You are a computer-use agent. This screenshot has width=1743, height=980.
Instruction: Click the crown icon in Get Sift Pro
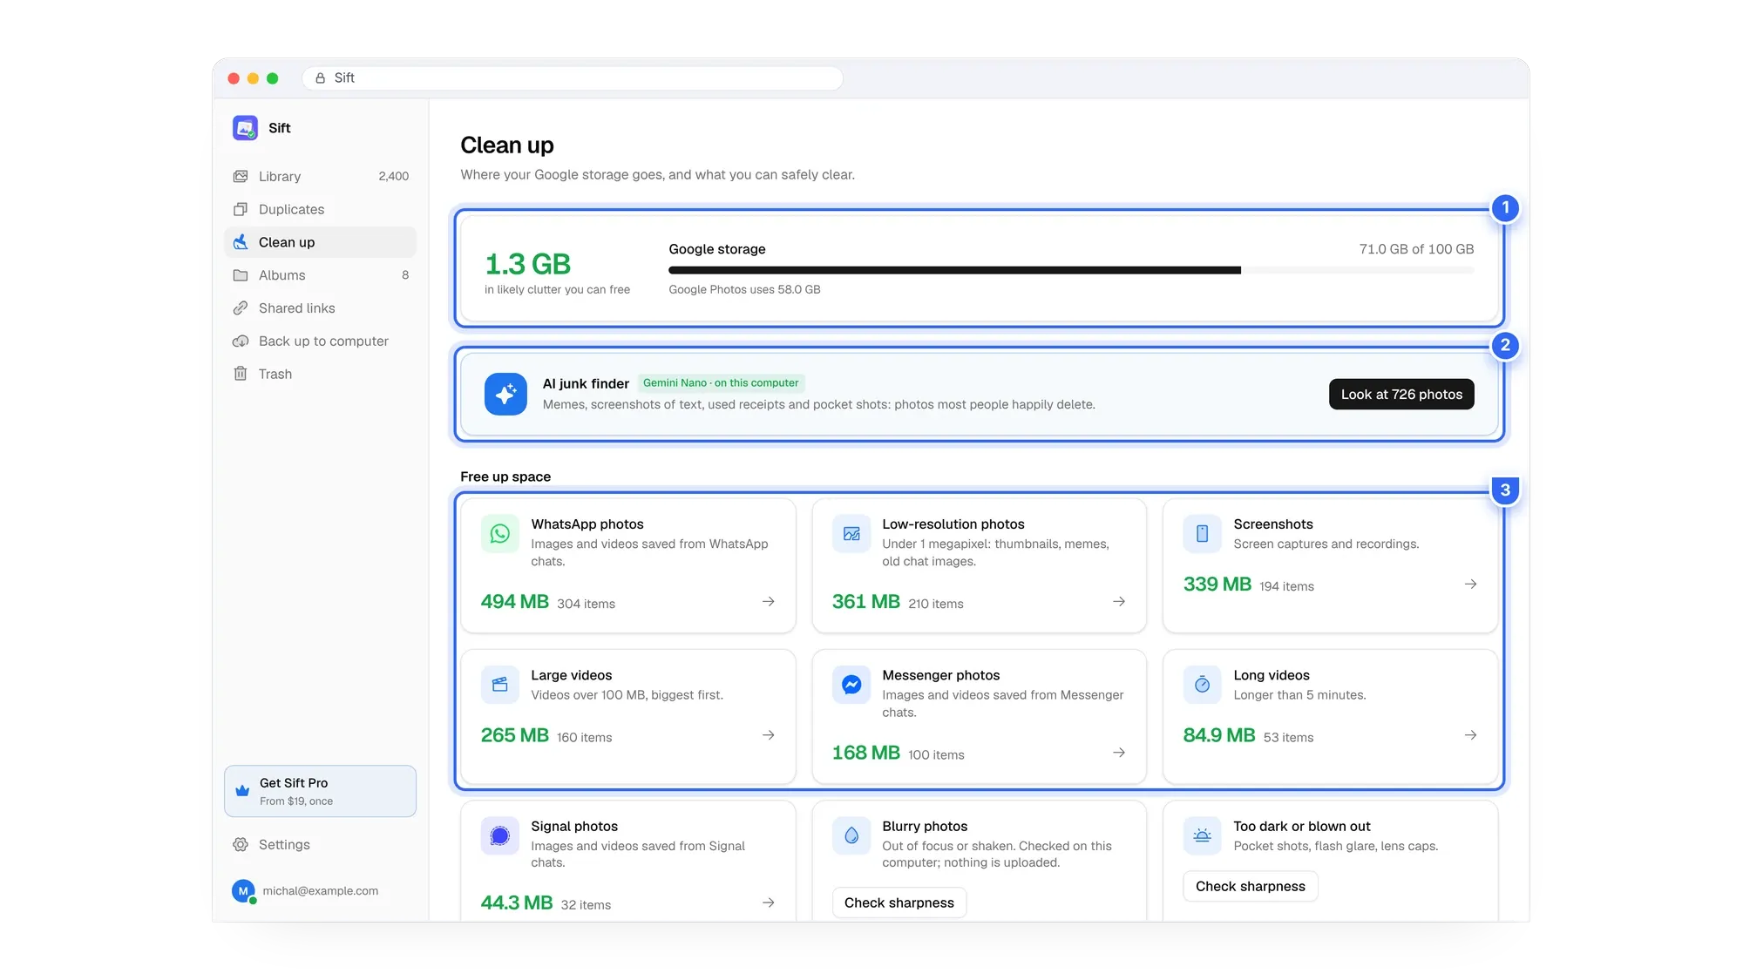(242, 791)
